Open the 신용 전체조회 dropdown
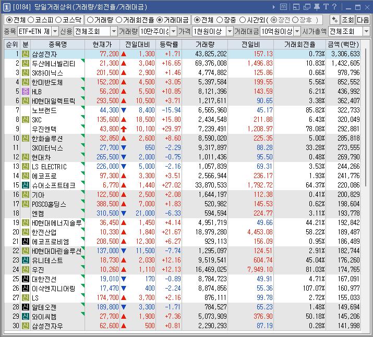The height and width of the screenshot is (337, 373). pos(114,31)
